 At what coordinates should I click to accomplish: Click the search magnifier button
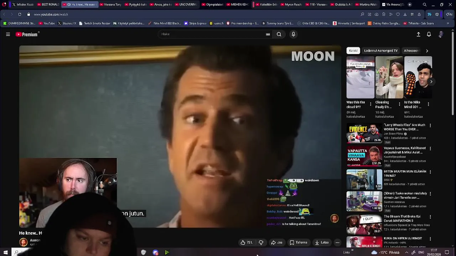[279, 34]
